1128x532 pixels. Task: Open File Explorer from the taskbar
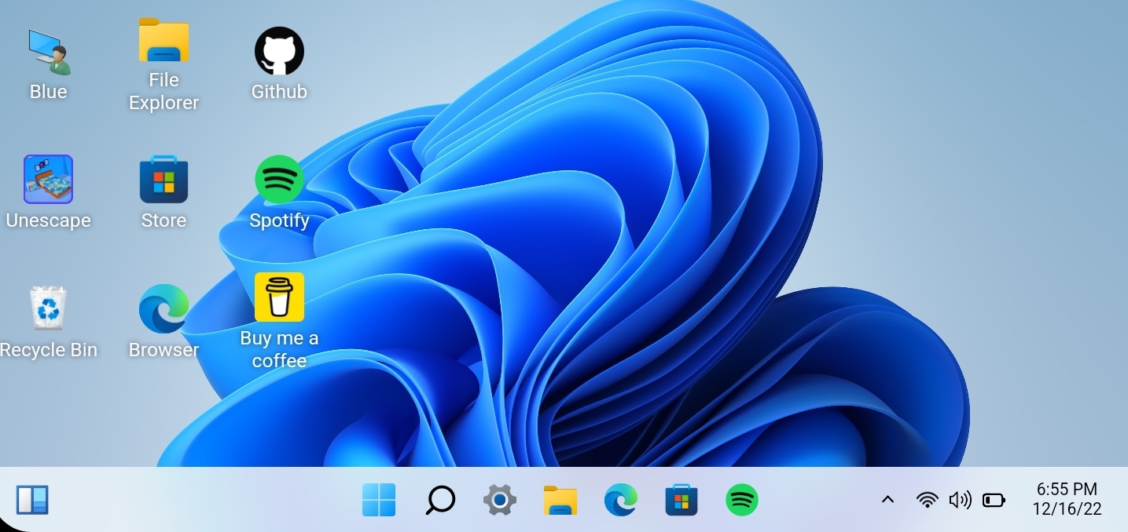tap(560, 500)
